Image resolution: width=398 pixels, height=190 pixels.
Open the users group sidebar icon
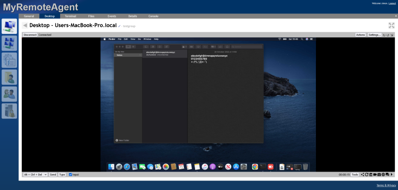(x=9, y=94)
